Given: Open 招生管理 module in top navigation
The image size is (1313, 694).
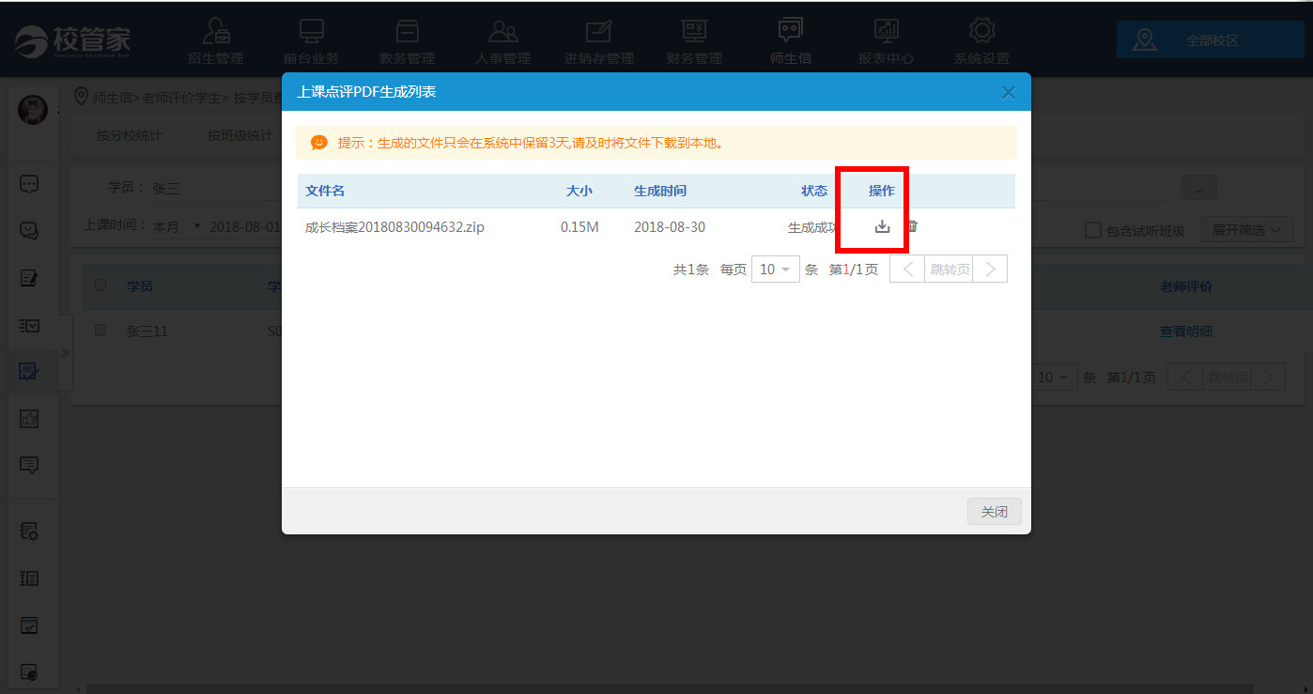Looking at the screenshot, I should click(x=216, y=41).
